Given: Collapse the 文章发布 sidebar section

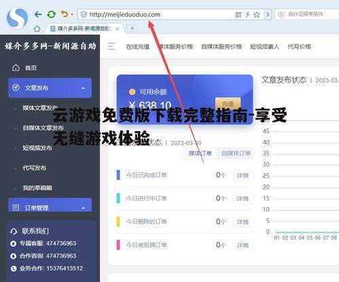Looking at the screenshot, I should tap(50, 88).
